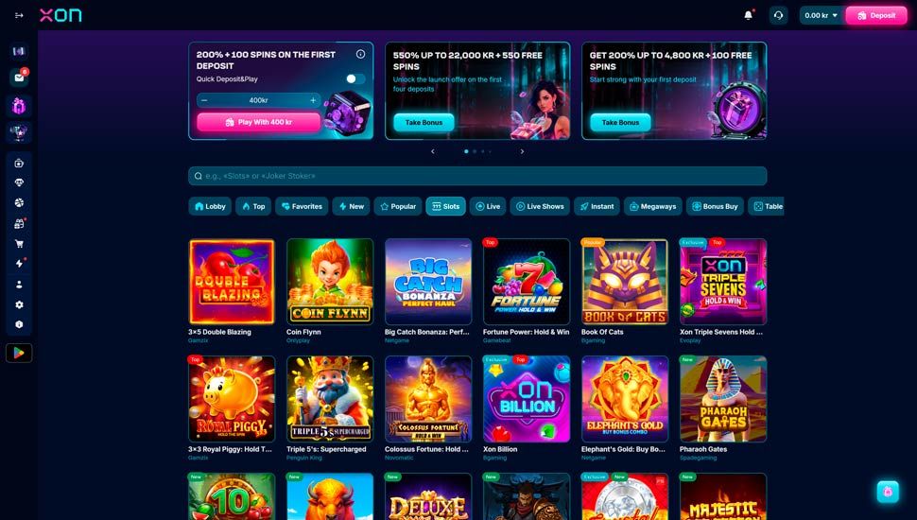Click the pink Deposit button
The image size is (917, 520).
point(876,15)
